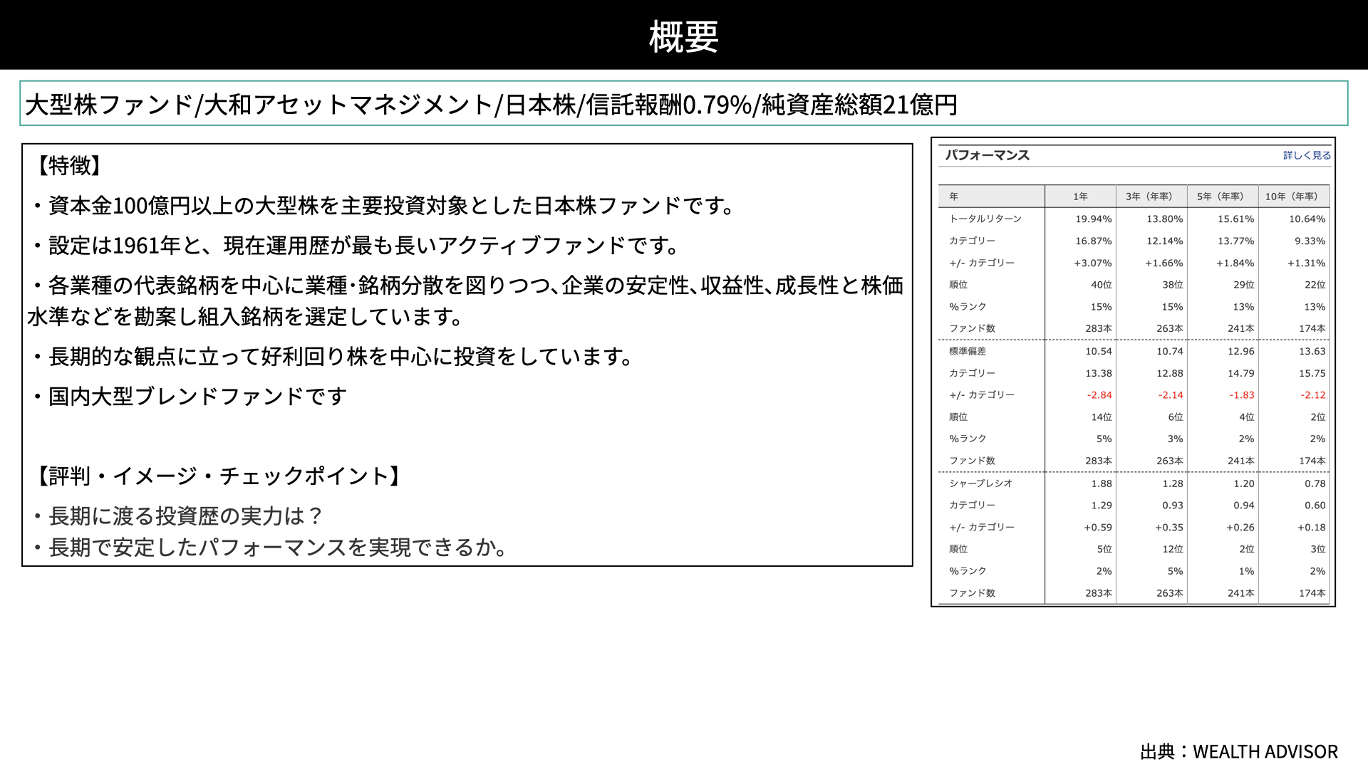This screenshot has width=1368, height=769.
Task: Click the 40位 rank cell
Action: coord(1102,285)
